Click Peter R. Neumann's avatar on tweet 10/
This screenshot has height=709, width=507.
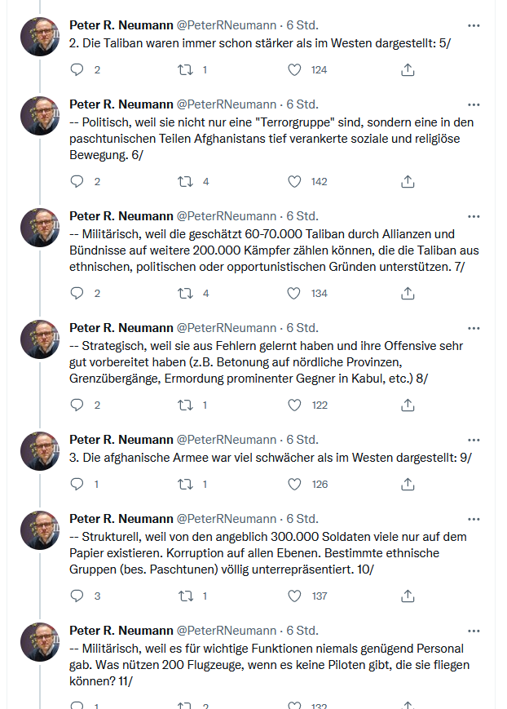tap(39, 530)
